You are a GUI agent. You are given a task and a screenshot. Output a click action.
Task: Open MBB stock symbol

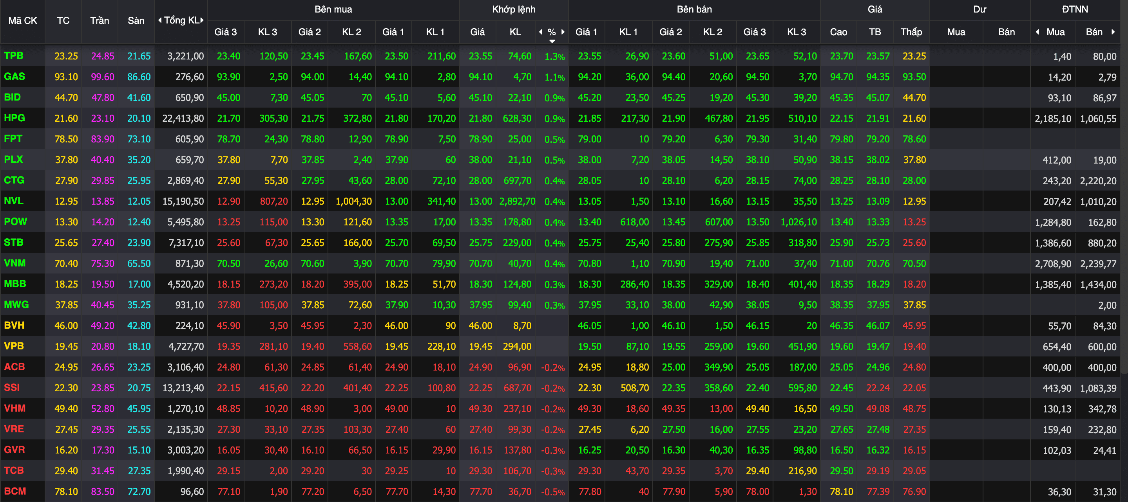tap(15, 284)
